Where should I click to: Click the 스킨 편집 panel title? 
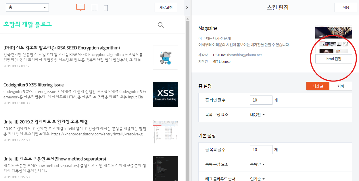click(278, 7)
